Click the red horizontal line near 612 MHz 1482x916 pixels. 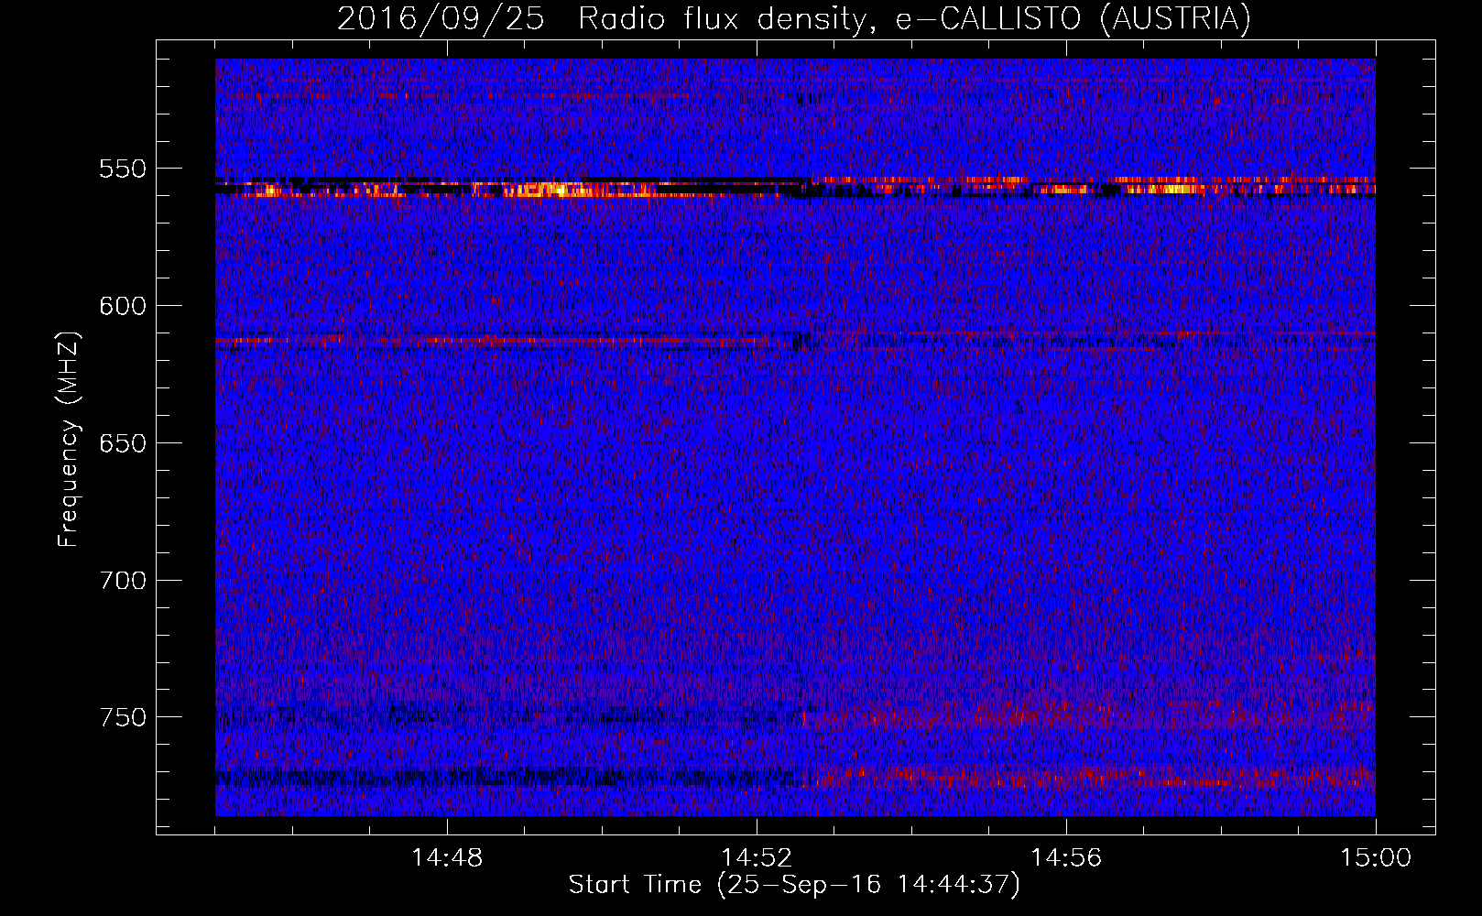[504, 341]
